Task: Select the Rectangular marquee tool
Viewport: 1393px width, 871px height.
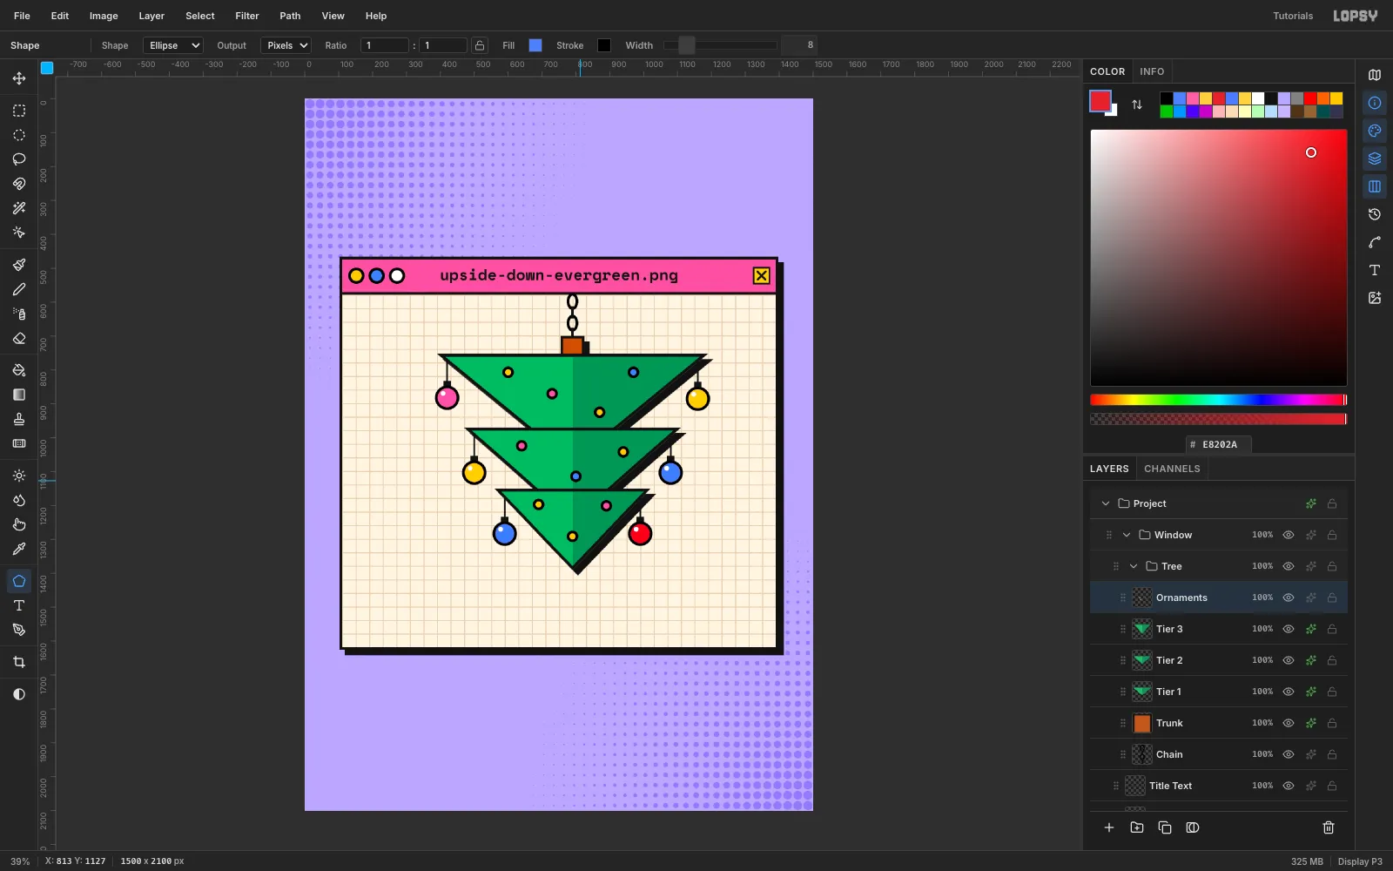Action: (18, 111)
